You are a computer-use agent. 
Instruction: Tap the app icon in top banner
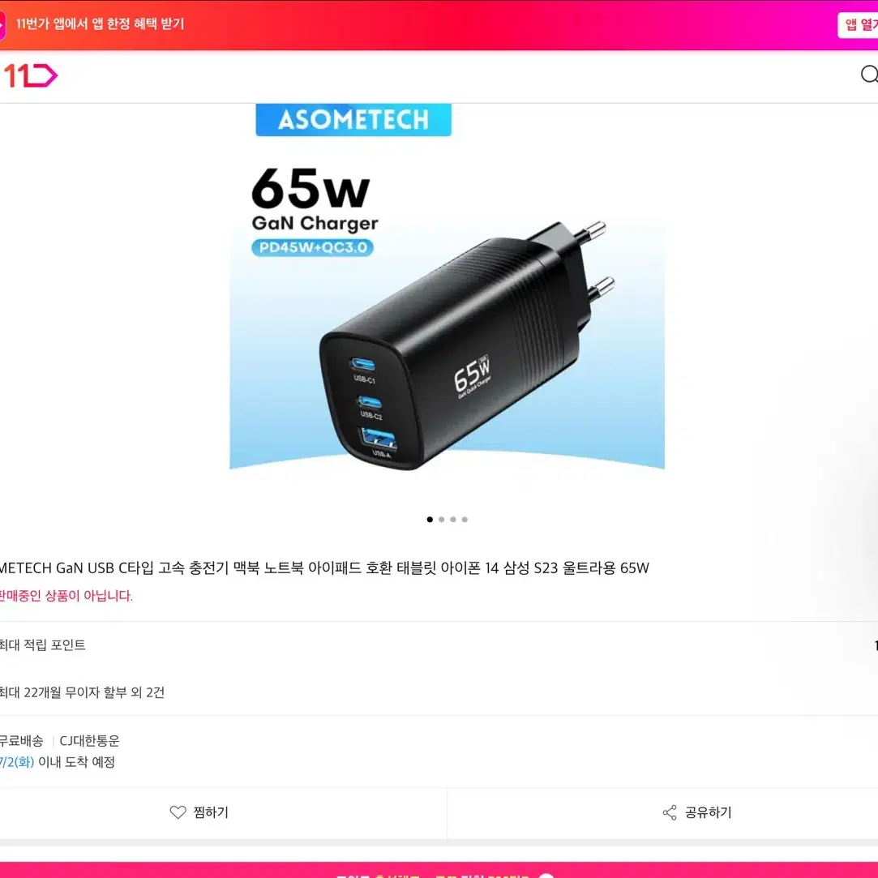[2, 24]
